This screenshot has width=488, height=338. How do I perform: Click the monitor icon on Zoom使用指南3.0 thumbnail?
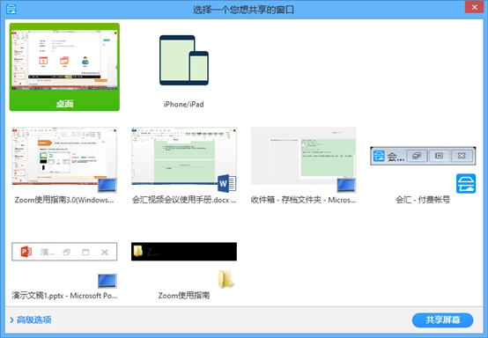point(107,186)
